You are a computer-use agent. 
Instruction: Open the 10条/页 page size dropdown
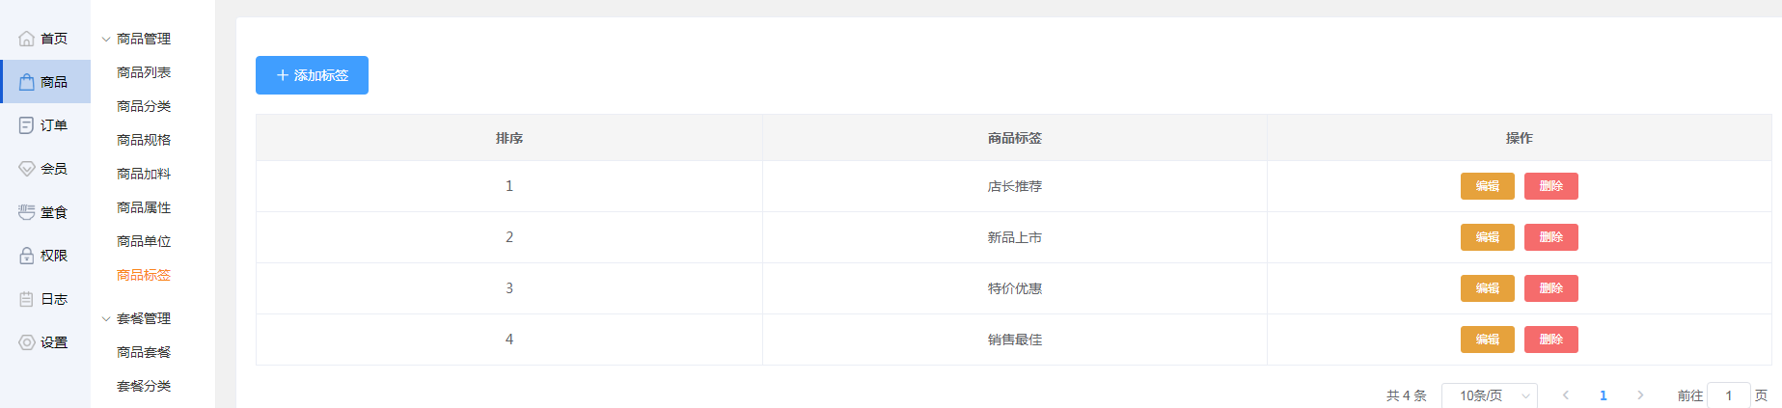click(x=1489, y=395)
